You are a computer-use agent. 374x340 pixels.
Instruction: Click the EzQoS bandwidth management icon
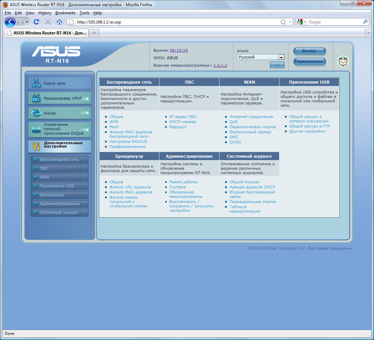click(36, 130)
